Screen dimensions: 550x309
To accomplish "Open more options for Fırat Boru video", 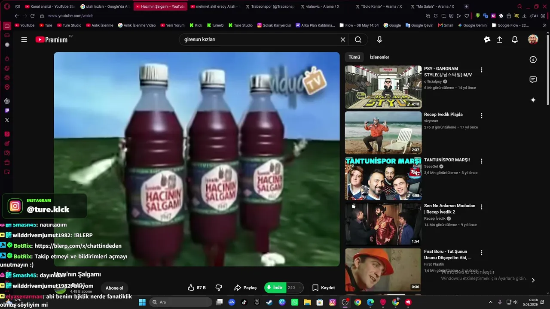I will (x=481, y=253).
